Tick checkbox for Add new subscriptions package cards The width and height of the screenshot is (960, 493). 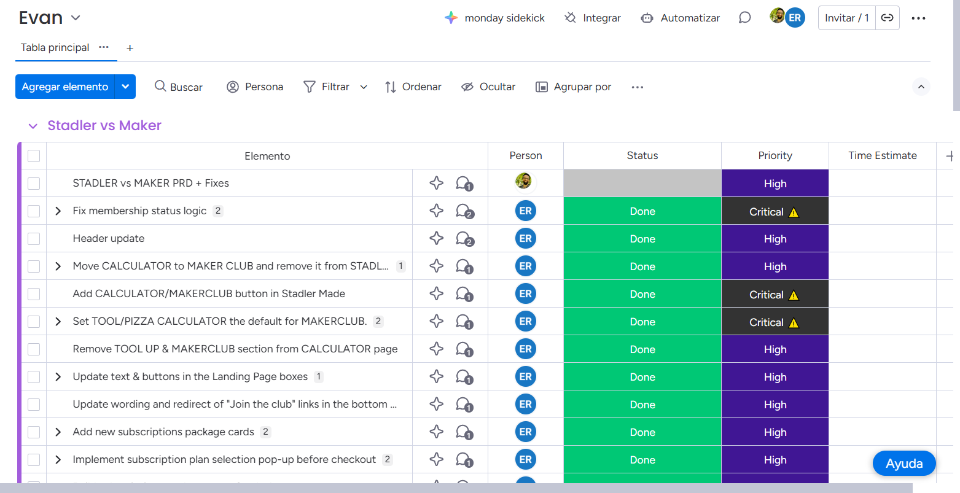pyautogui.click(x=34, y=432)
